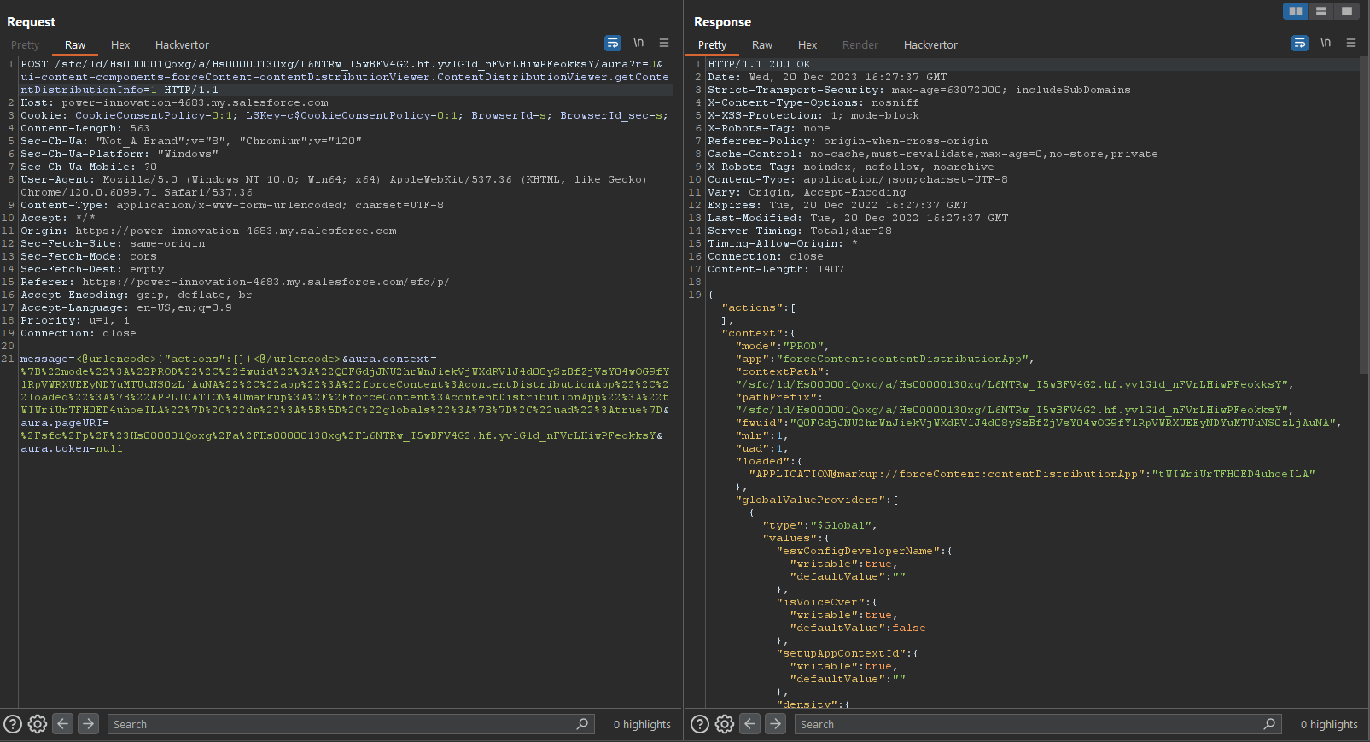Switch Request view to Raw tab
The height and width of the screenshot is (742, 1370).
tap(75, 45)
